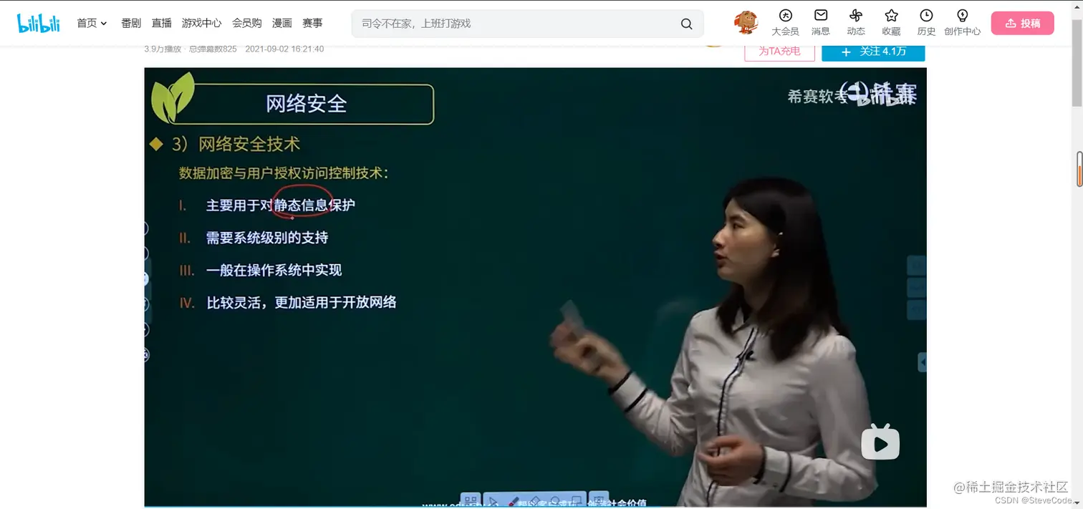Open the 游戏中心 menu item
The width and height of the screenshot is (1083, 509).
[x=201, y=22]
